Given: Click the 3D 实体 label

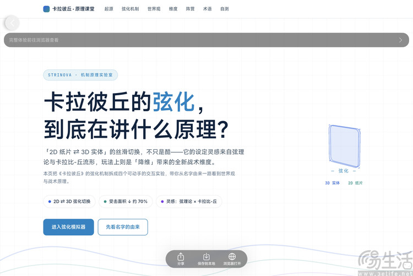Looking at the screenshot, I should [332, 183].
